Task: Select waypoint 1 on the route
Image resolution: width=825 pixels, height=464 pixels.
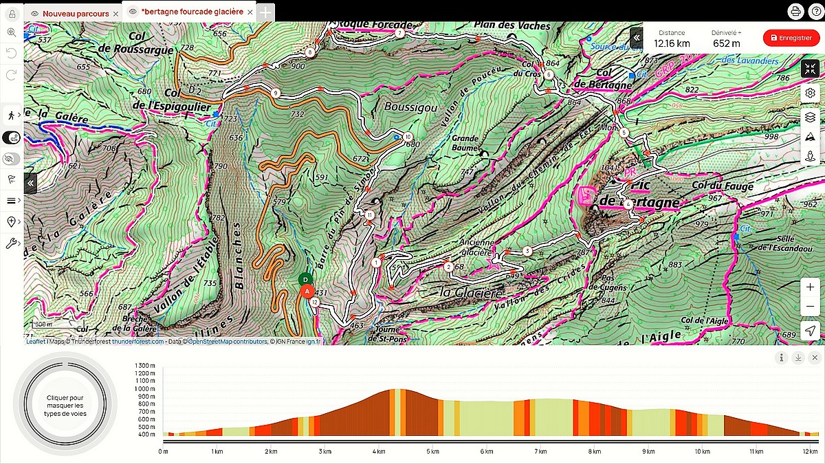Action: click(377, 262)
